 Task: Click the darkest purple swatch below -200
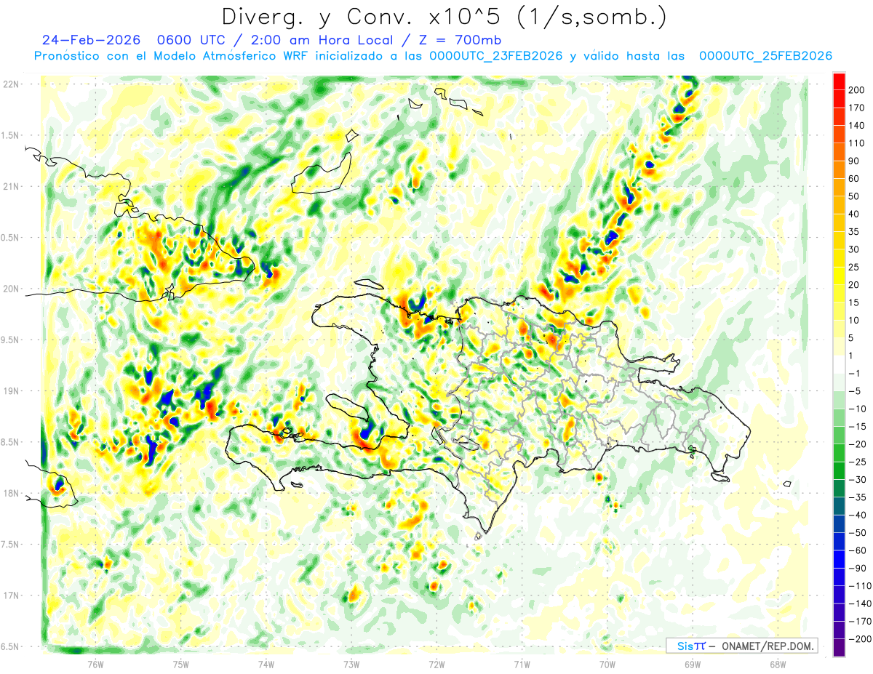(839, 648)
